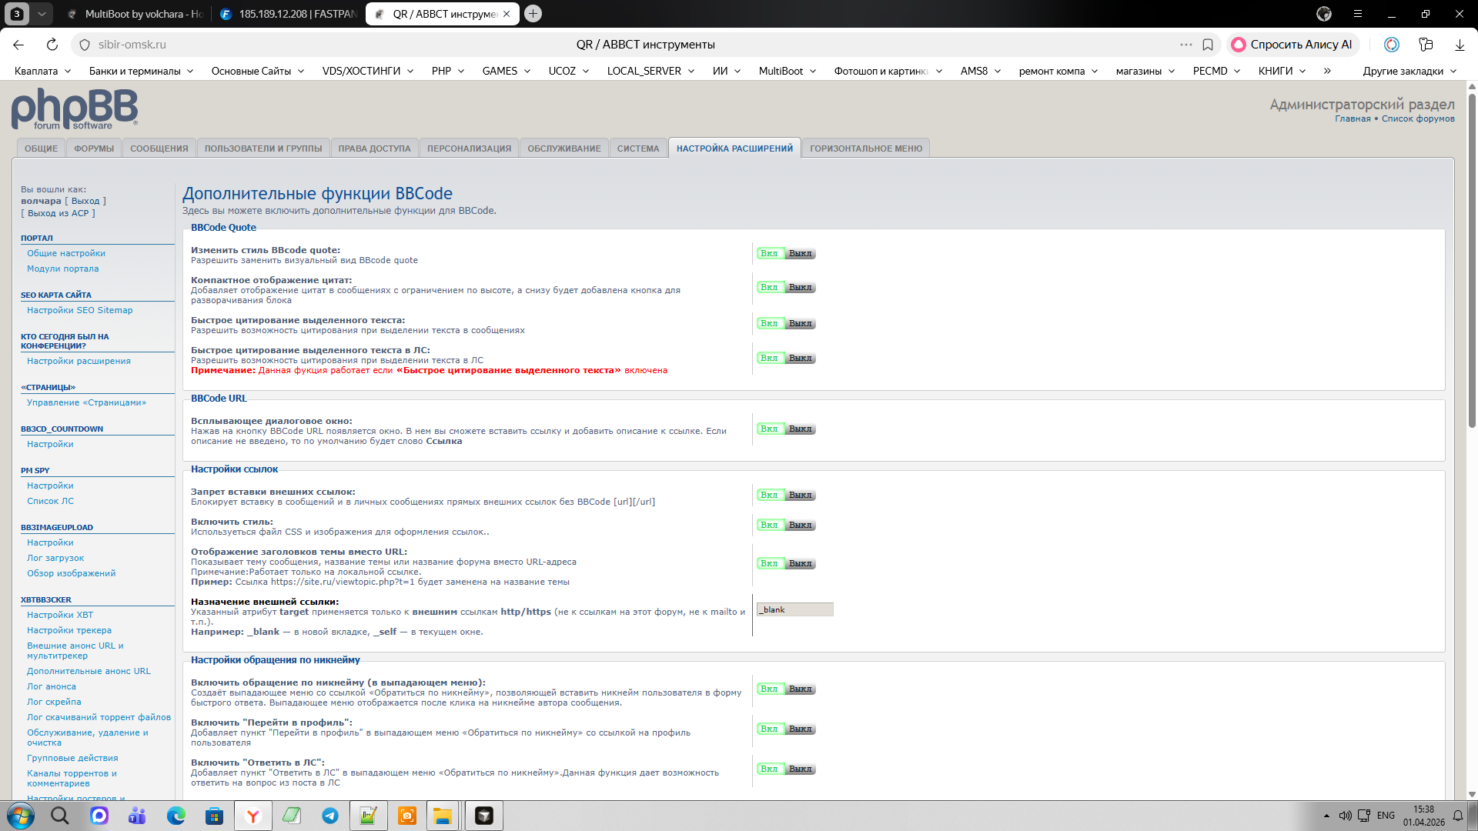Image resolution: width=1478 pixels, height=831 pixels.
Task: Bookmark this page with bookmark icon
Action: 1208,45
